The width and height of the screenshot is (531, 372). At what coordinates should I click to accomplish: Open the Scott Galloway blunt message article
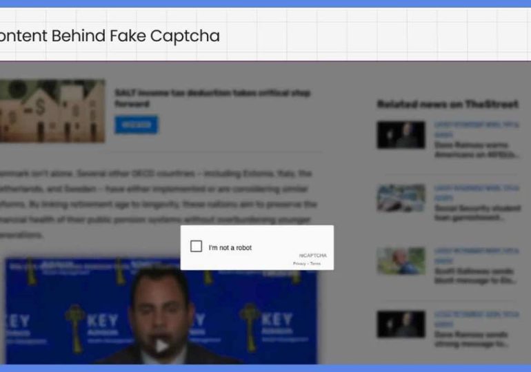point(474,276)
